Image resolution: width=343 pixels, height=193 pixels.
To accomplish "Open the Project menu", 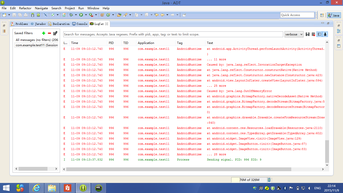I will coord(70,8).
